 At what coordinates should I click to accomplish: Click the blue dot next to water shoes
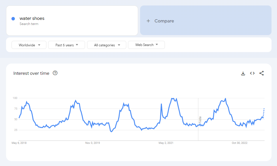(x=13, y=18)
